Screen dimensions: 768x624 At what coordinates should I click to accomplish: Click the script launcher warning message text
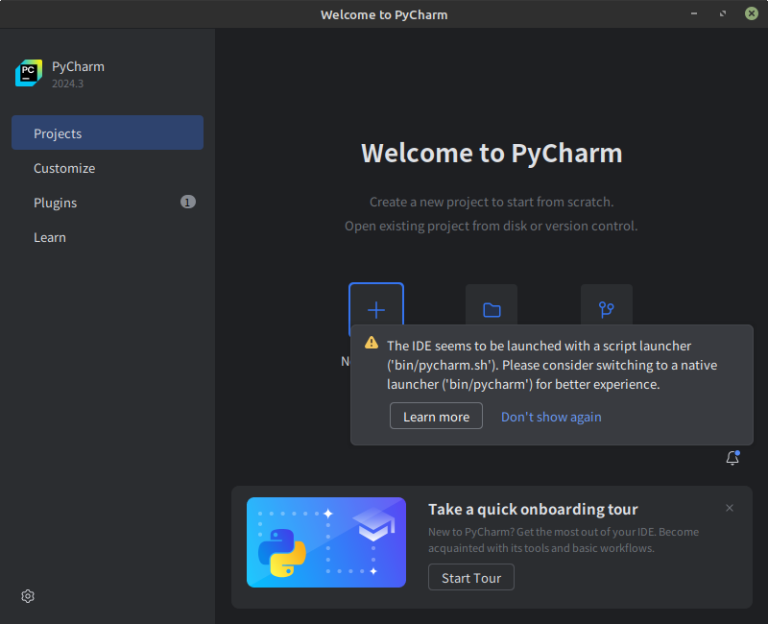552,365
